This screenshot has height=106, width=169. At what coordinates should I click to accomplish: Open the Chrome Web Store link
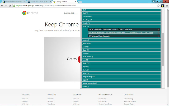pyautogui.click(x=105, y=104)
